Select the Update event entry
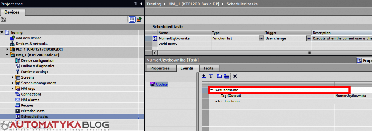 [162, 84]
